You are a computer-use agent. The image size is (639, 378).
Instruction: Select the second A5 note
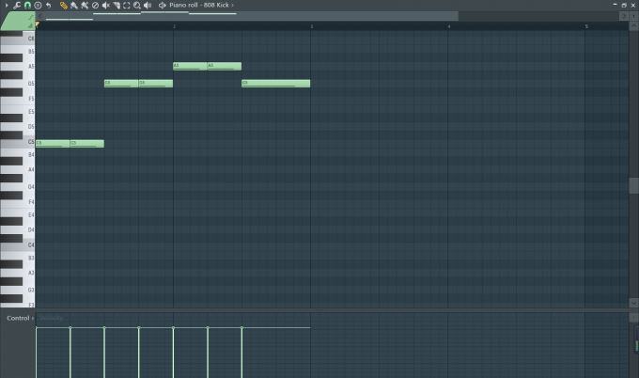225,66
